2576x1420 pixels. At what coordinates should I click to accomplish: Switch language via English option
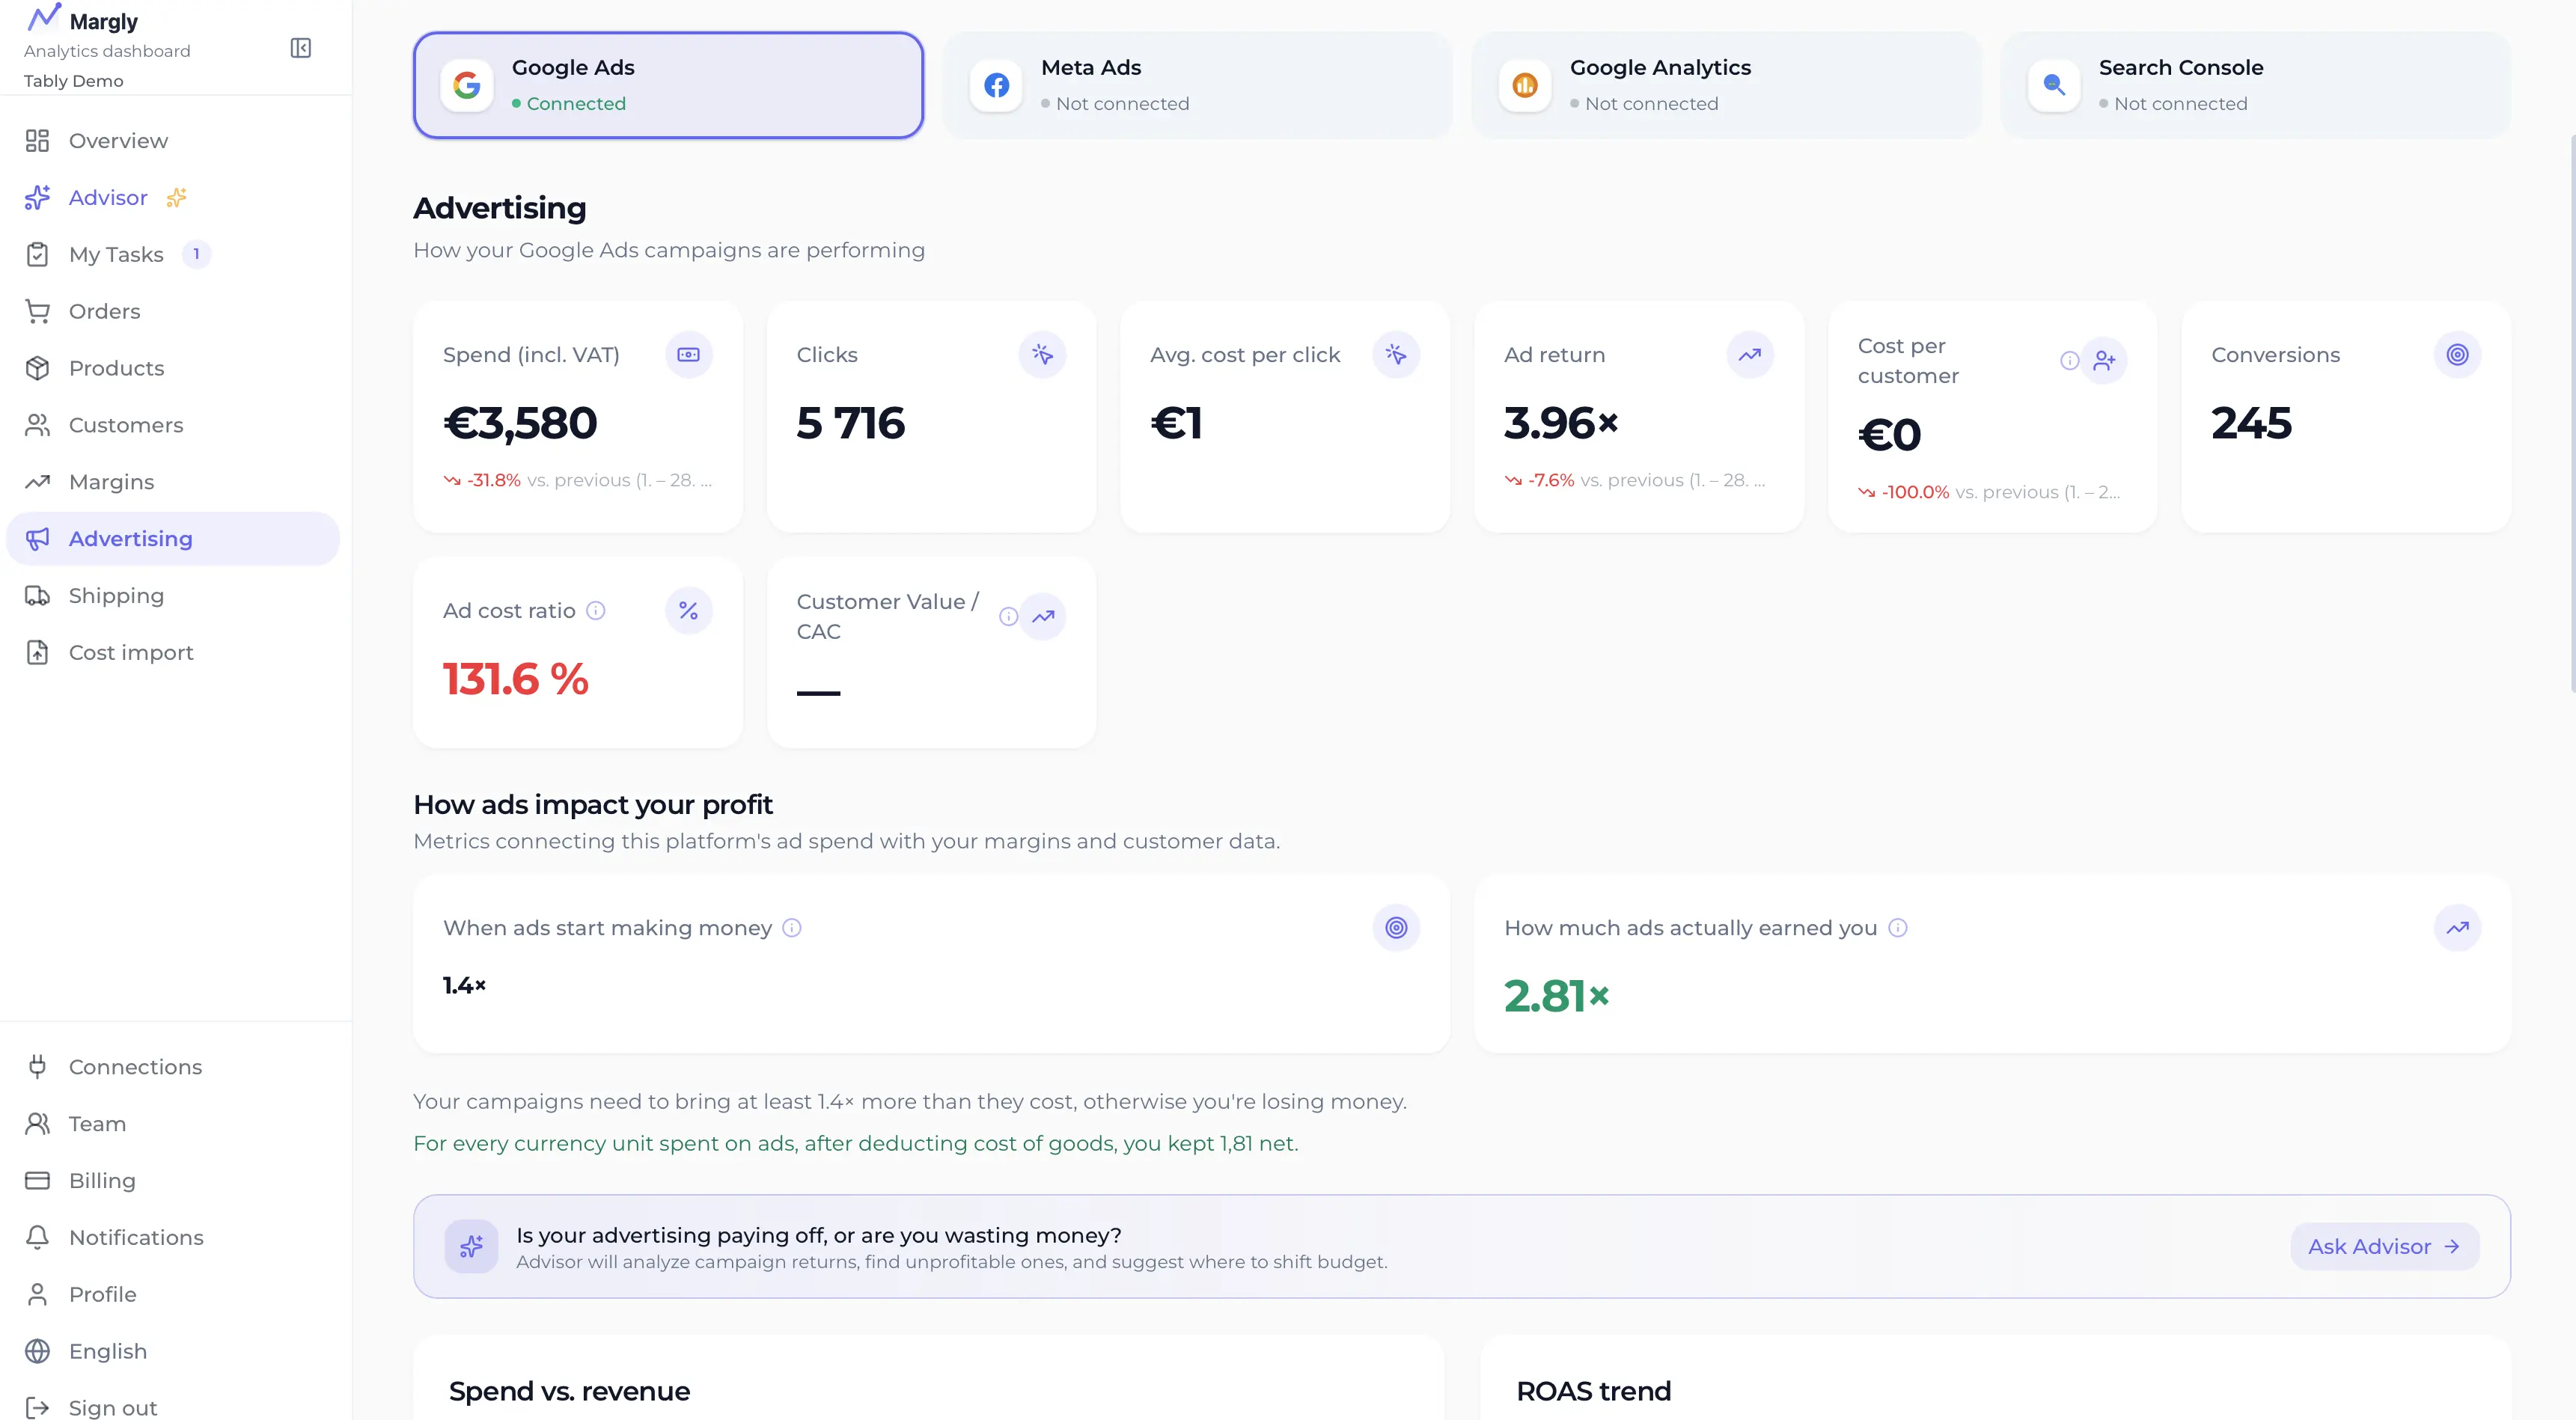(x=173, y=1352)
